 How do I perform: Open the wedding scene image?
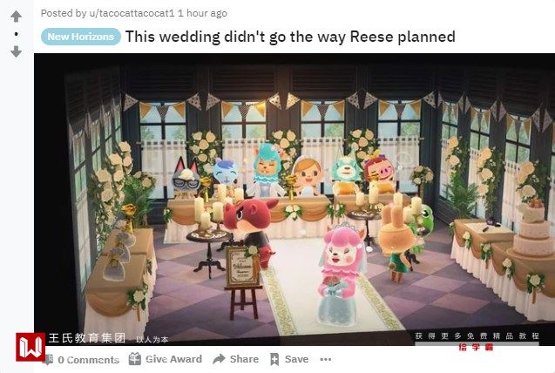coord(294,200)
